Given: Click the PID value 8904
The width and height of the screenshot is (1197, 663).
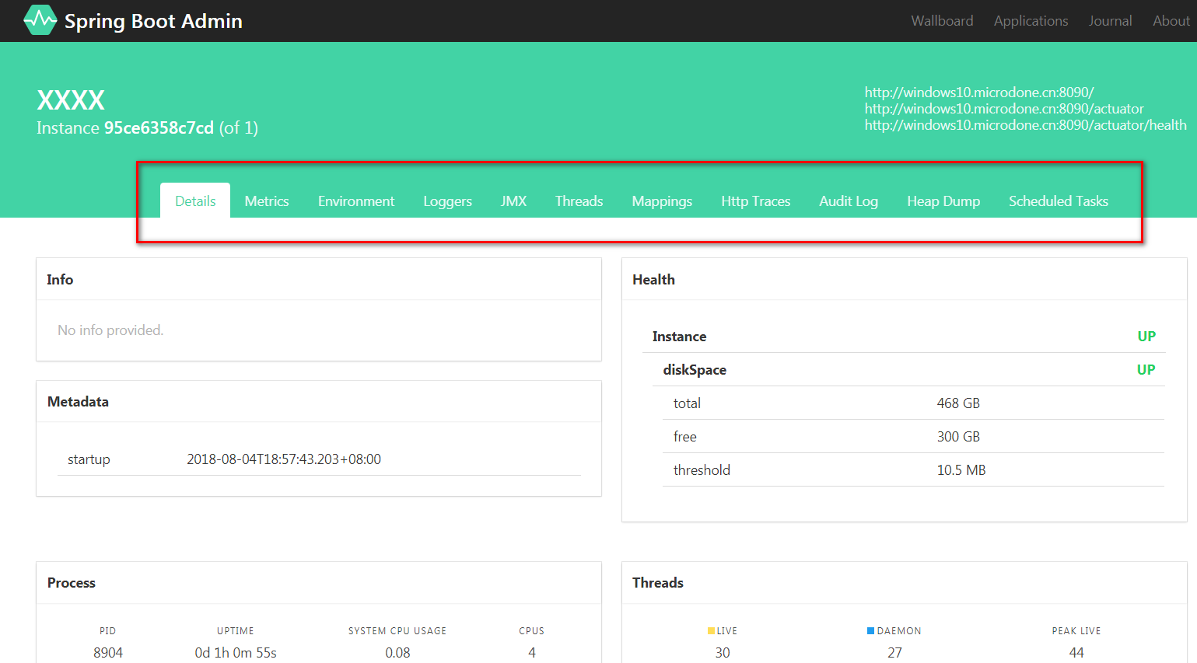Looking at the screenshot, I should [108, 652].
